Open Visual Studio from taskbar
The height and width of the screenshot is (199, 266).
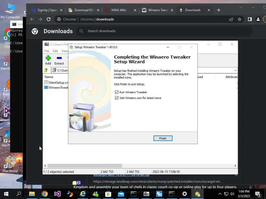point(57,194)
